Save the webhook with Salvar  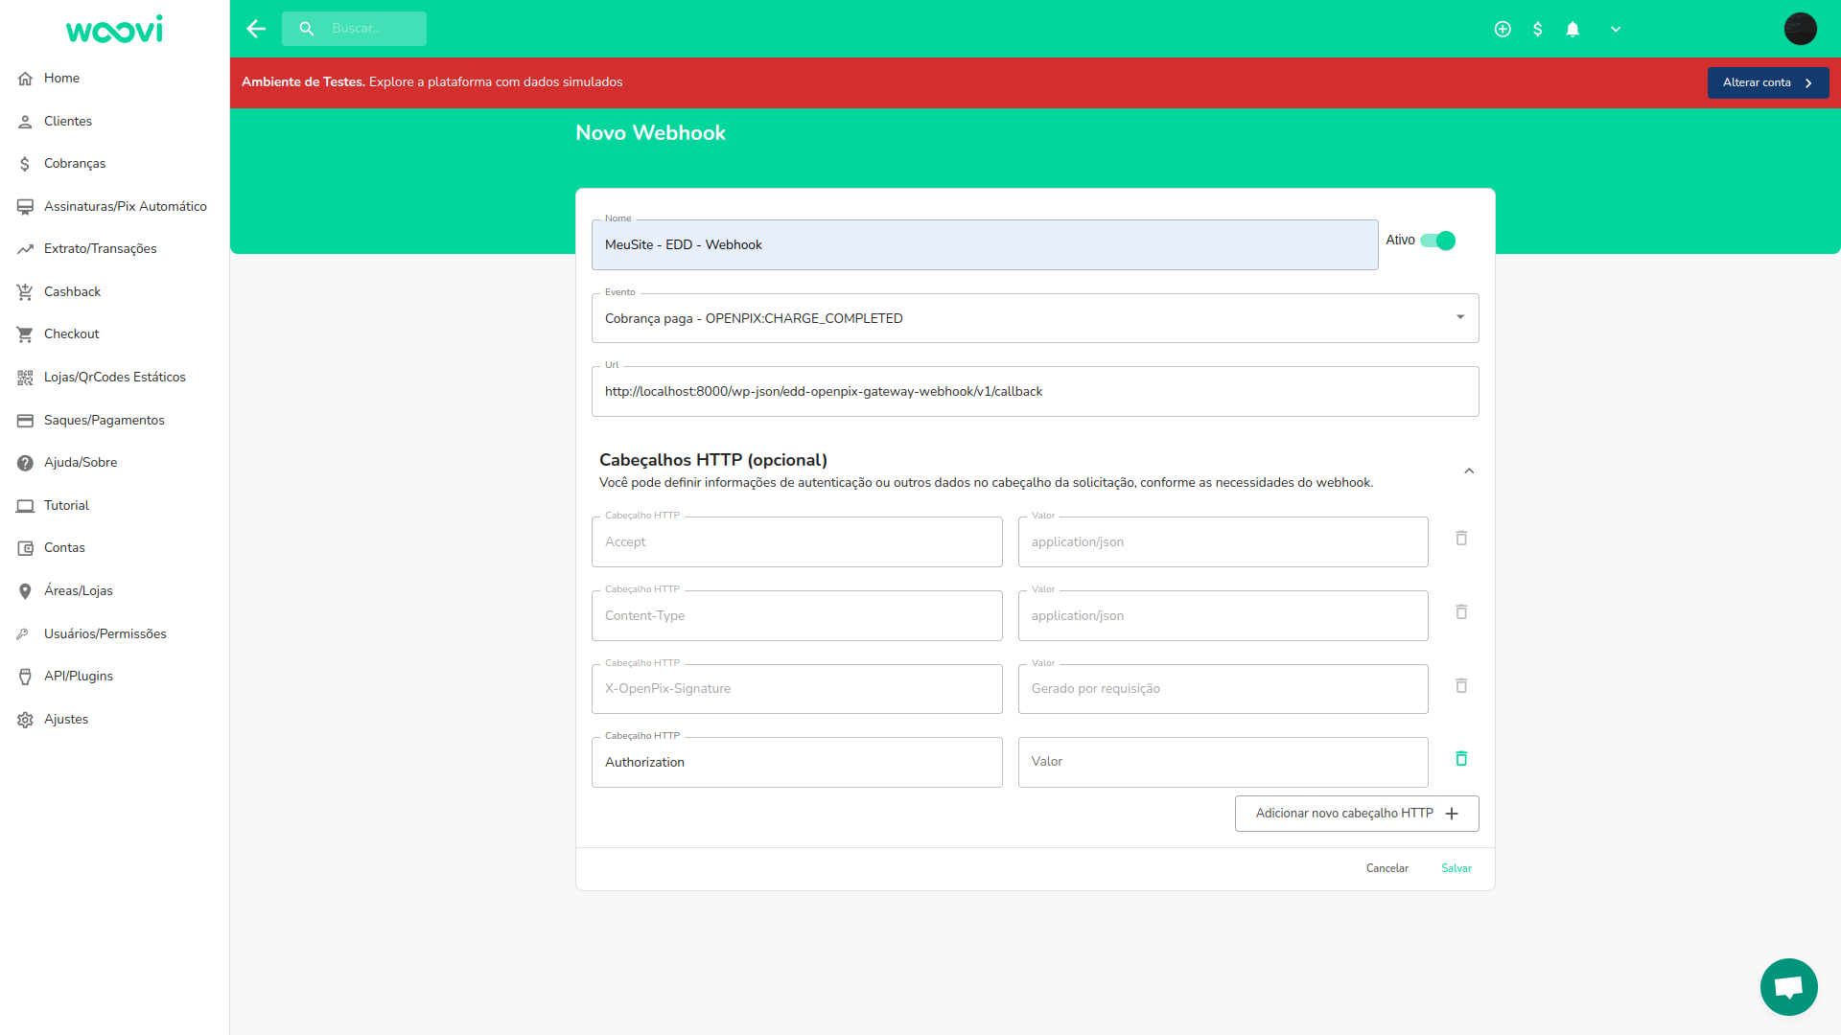[x=1456, y=868]
